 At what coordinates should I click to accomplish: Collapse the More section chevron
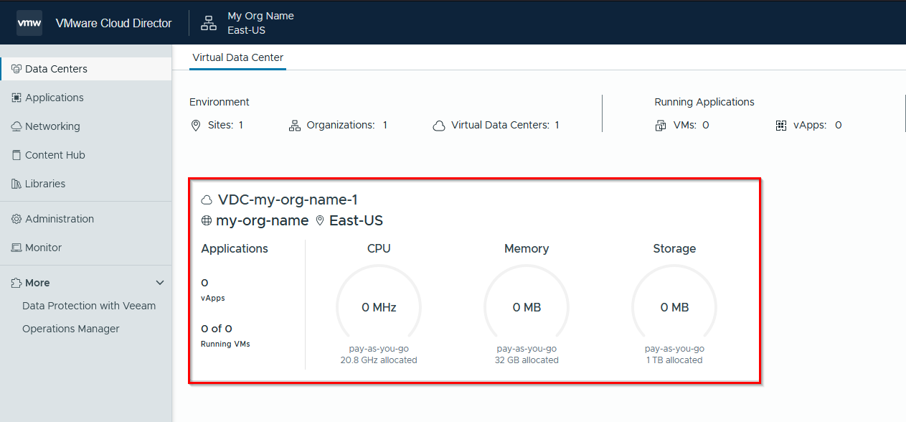coord(160,283)
